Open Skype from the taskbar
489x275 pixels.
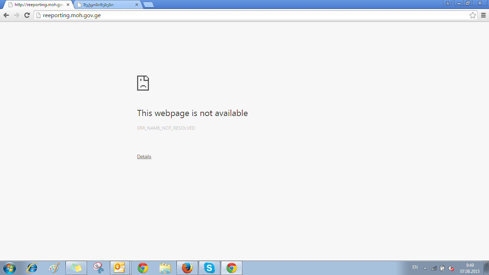click(209, 267)
